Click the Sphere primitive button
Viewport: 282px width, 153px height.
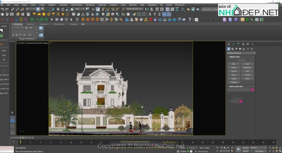tap(234, 67)
